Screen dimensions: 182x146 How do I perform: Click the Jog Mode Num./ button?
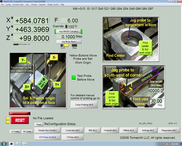pos(69,42)
